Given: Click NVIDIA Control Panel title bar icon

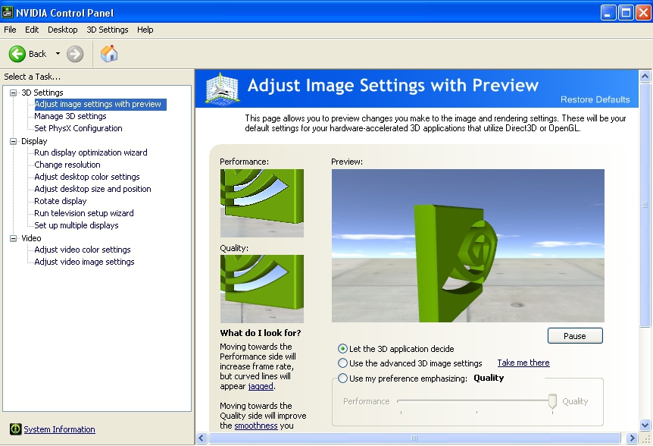Looking at the screenshot, I should pos(7,12).
